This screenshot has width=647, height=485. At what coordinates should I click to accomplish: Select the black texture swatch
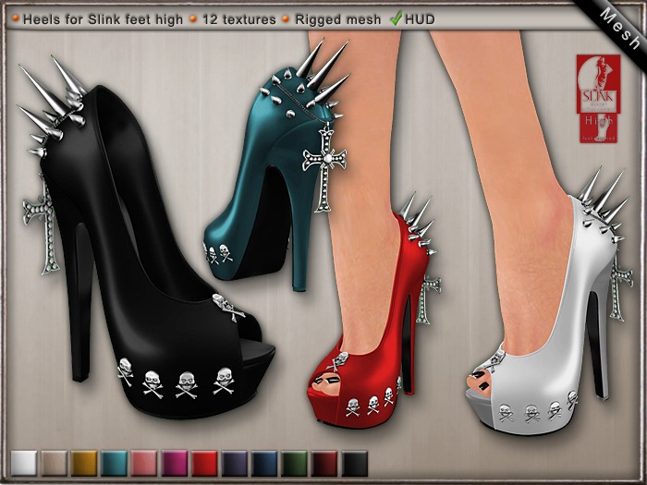(x=354, y=463)
